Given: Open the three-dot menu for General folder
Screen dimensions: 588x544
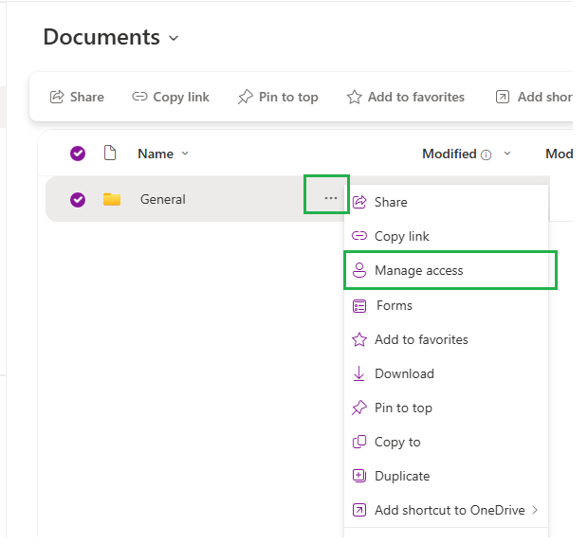Looking at the screenshot, I should click(330, 198).
